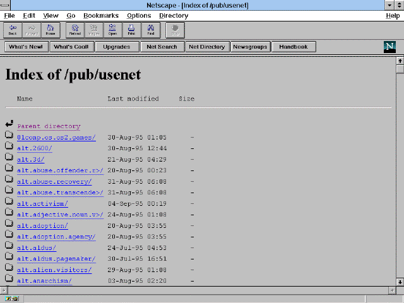Image resolution: width=404 pixels, height=303 pixels.
Task: Click folder icon beside alt.aldus/
Action: [9, 246]
